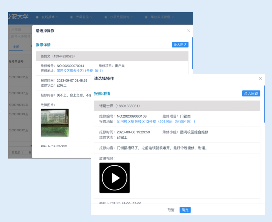Click the icon beside 校区数据查询 menu
The height and width of the screenshot is (222, 272).
point(106,17)
